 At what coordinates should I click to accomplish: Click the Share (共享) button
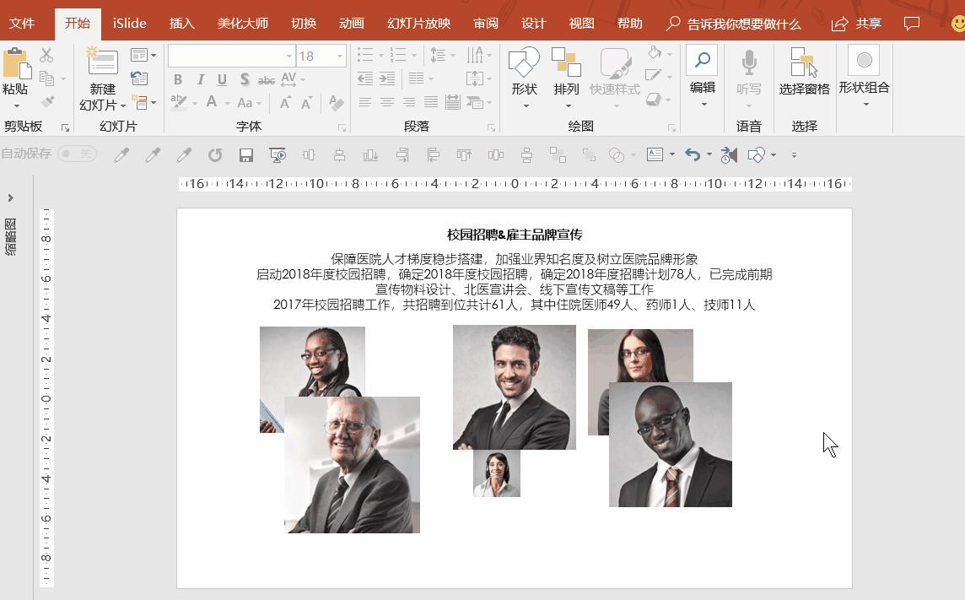(856, 24)
